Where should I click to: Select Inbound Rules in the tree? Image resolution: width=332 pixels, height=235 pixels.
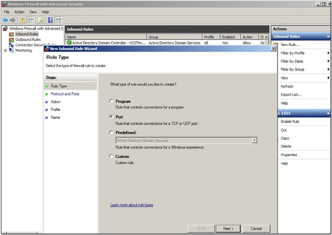coord(27,34)
